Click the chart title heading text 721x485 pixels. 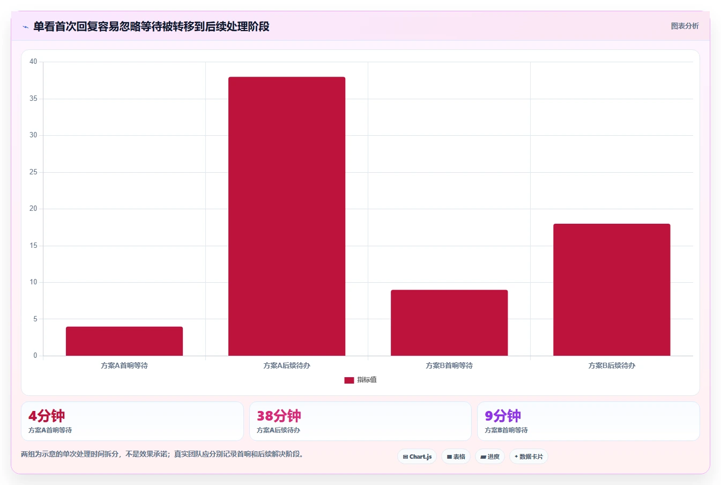[151, 26]
